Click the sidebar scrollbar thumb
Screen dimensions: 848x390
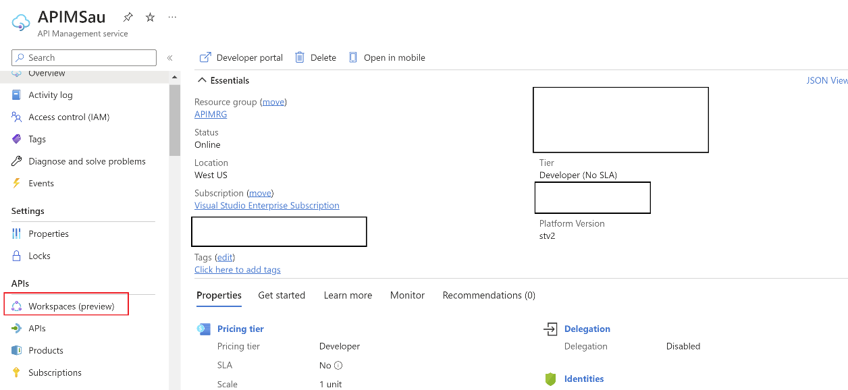(175, 120)
